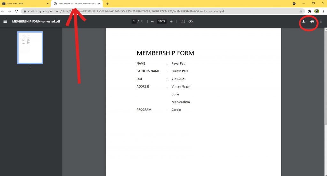Screen dimensions: 327x176
Task: Click the 100% zoom level field
Action: [x=162, y=21]
